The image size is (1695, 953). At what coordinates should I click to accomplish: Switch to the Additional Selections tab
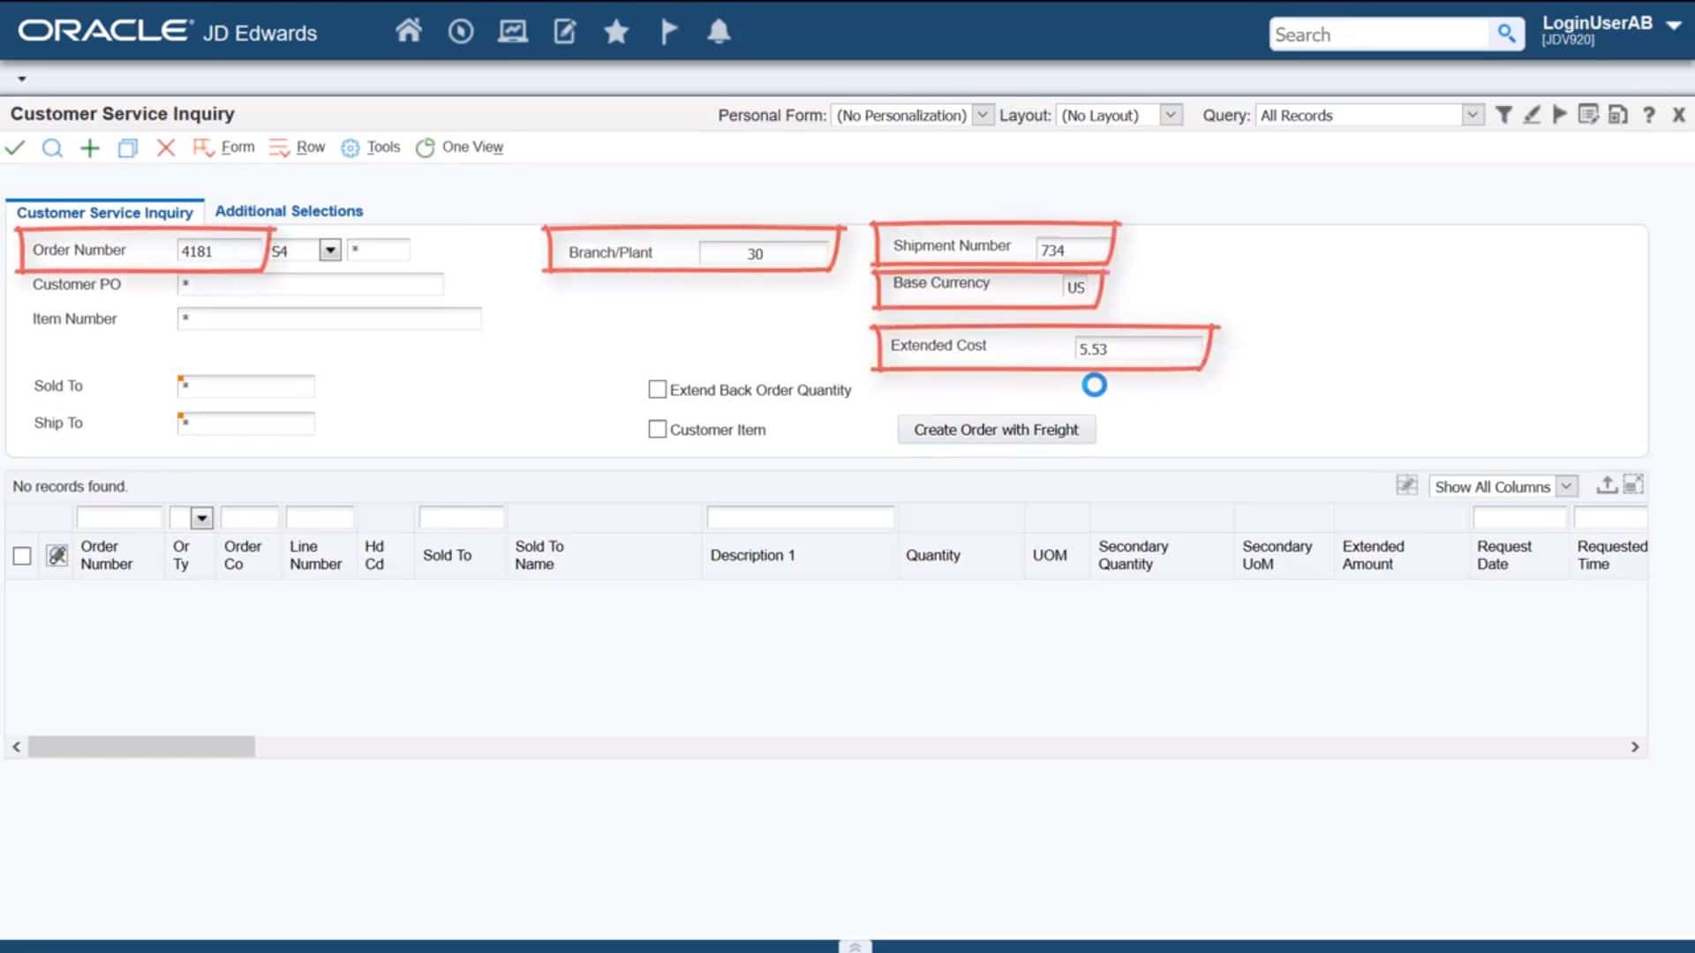point(288,211)
